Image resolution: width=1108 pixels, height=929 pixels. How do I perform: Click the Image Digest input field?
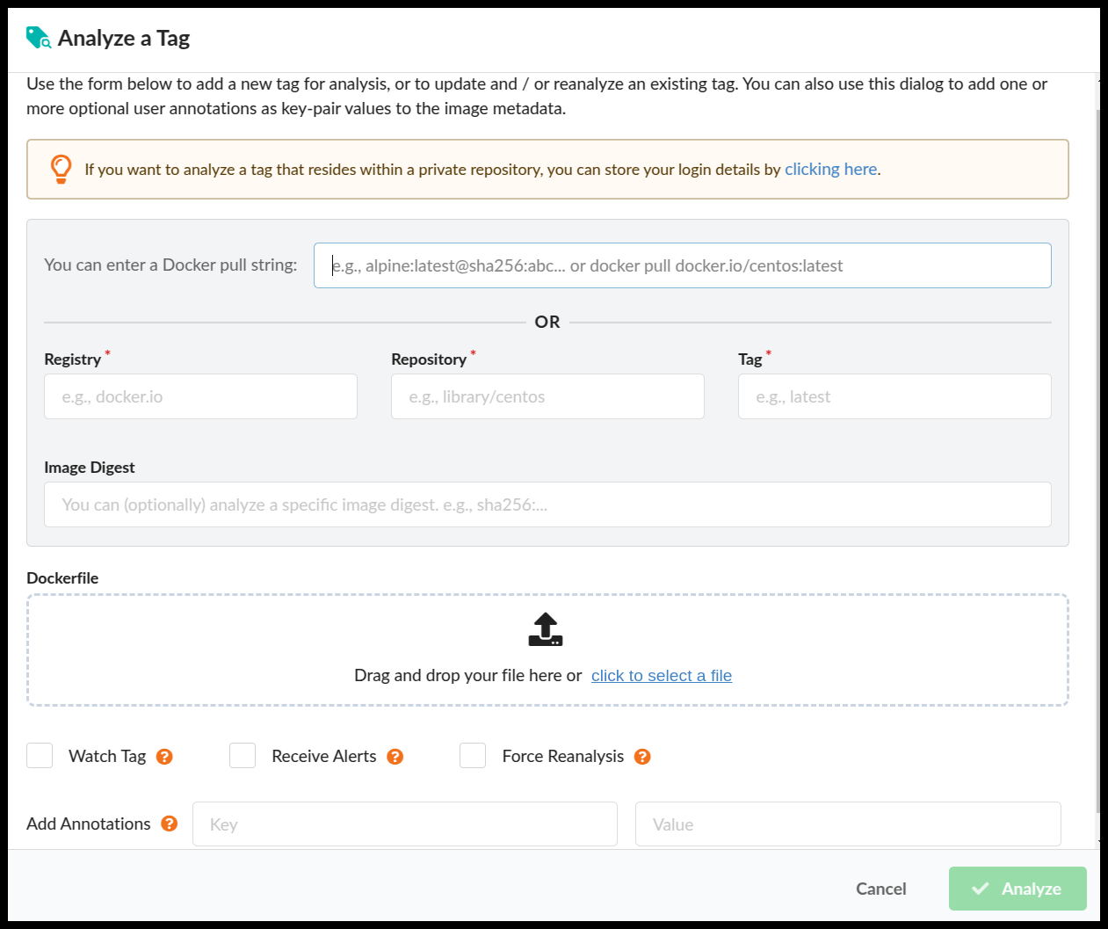pyautogui.click(x=547, y=504)
